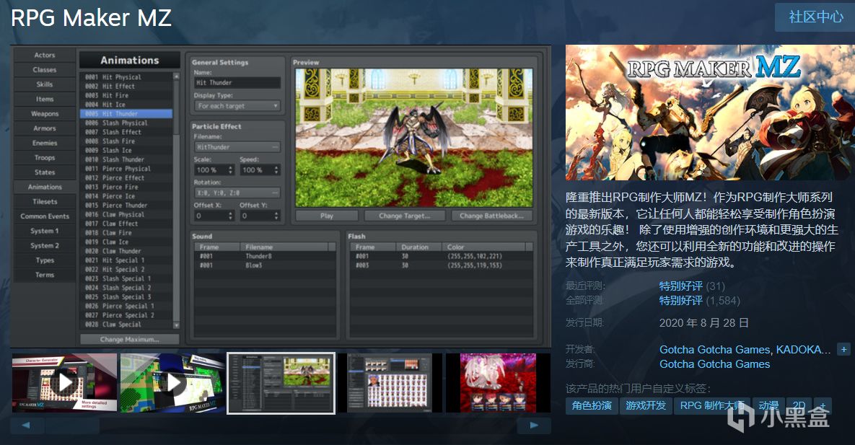Select animation 0016 Claw Physical
855x445 pixels.
coord(126,215)
